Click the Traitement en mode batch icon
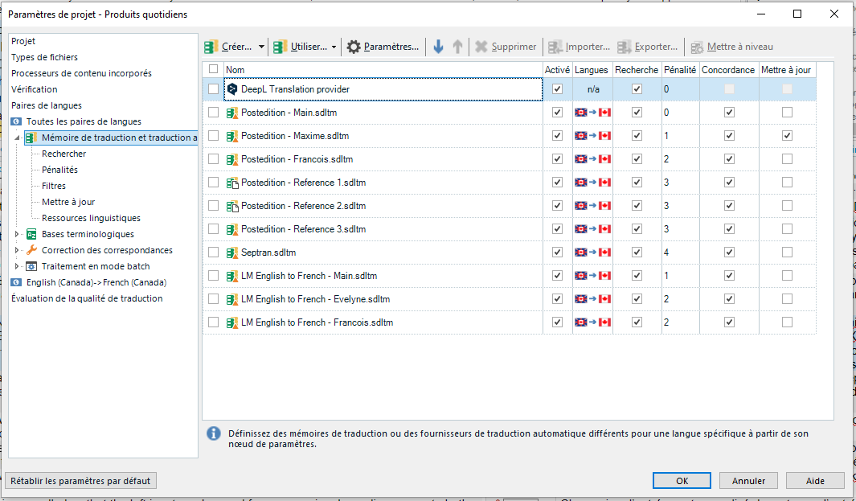Viewport: 856px width, 501px height. tap(31, 266)
